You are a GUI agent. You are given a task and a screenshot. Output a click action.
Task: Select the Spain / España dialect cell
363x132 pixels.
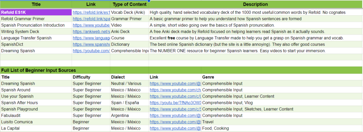point(129,103)
